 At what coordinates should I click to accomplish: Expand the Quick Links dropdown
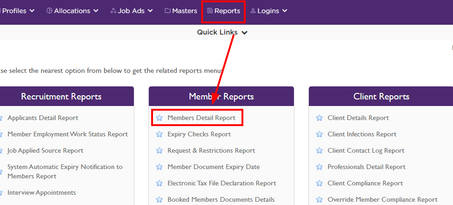pyautogui.click(x=222, y=32)
